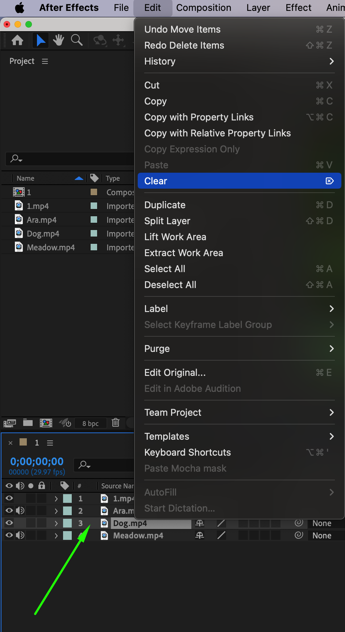Open Interpret Footage icon at panel bottom
This screenshot has width=345, height=632.
[10, 423]
